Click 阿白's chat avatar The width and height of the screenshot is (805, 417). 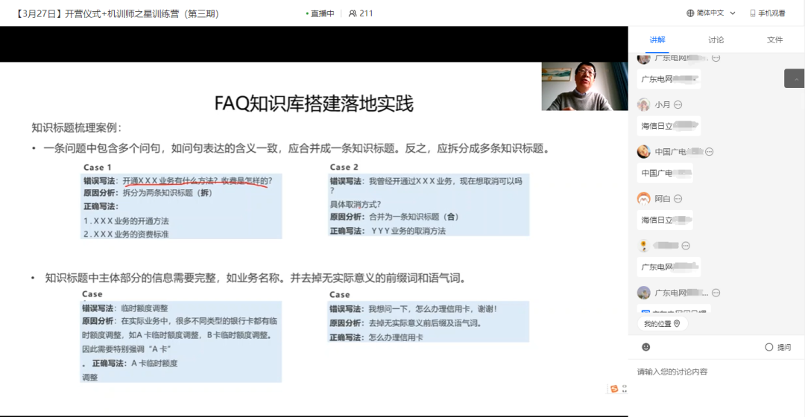(x=643, y=199)
